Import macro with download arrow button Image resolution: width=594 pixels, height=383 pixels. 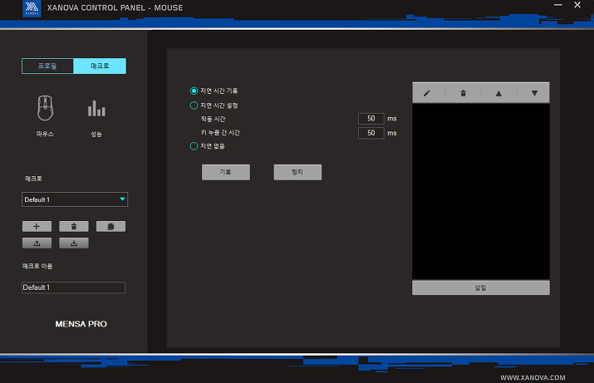point(74,243)
